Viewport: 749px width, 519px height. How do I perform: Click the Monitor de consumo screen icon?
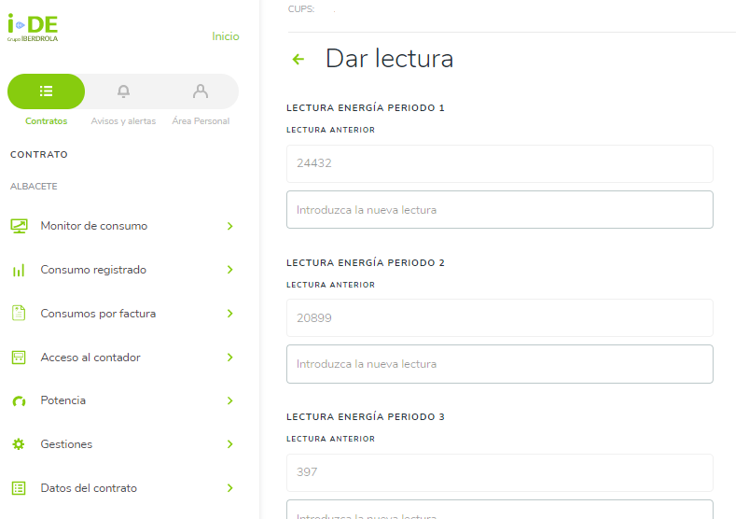tap(19, 226)
